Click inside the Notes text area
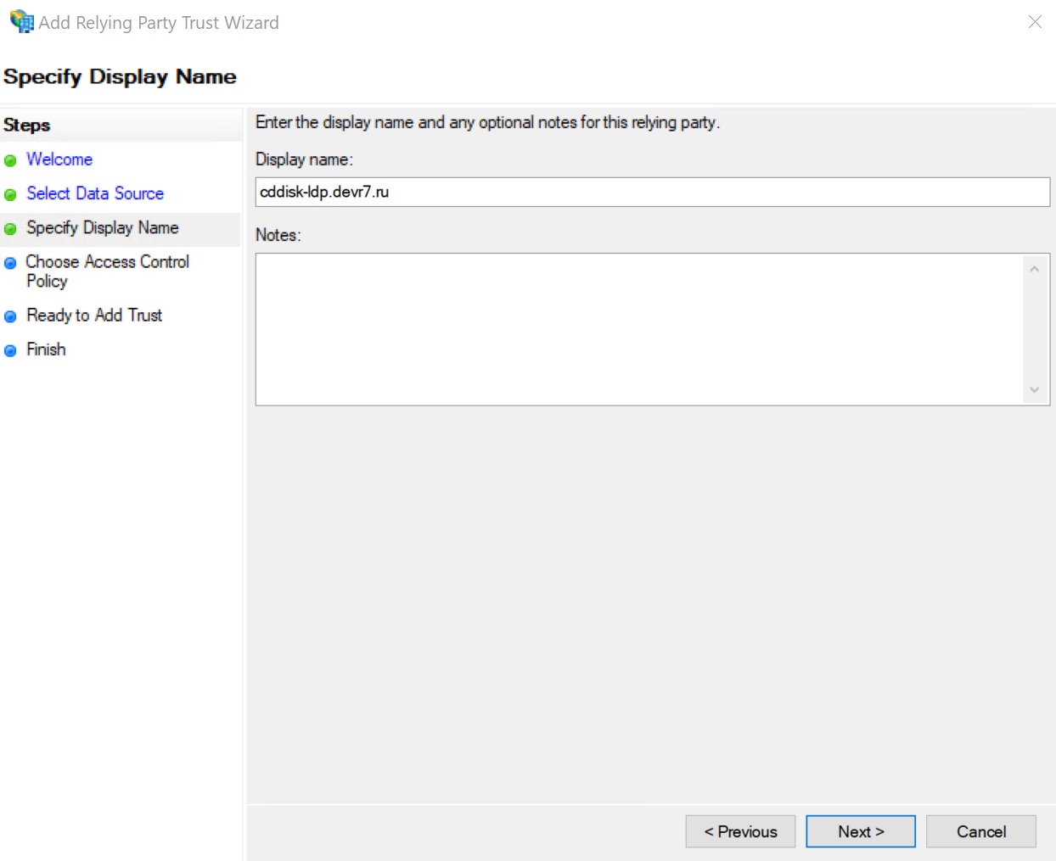This screenshot has height=861, width=1056. click(x=639, y=329)
